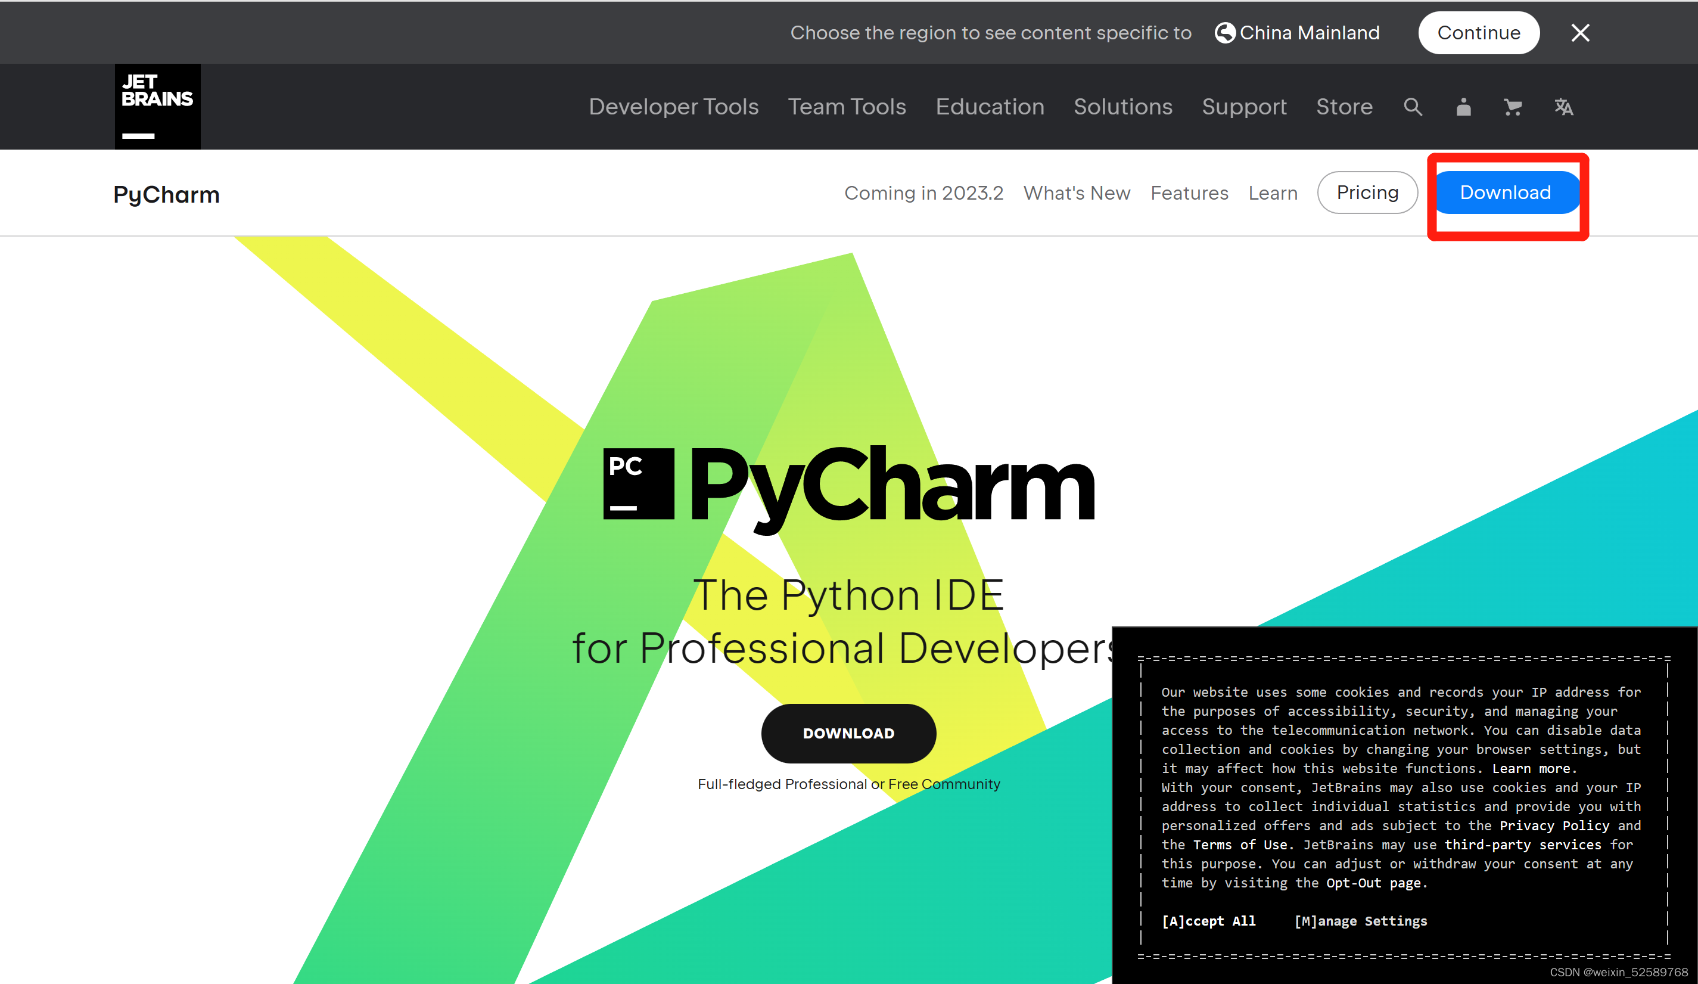Open the Developer Tools menu
1698x984 pixels.
[x=673, y=107]
